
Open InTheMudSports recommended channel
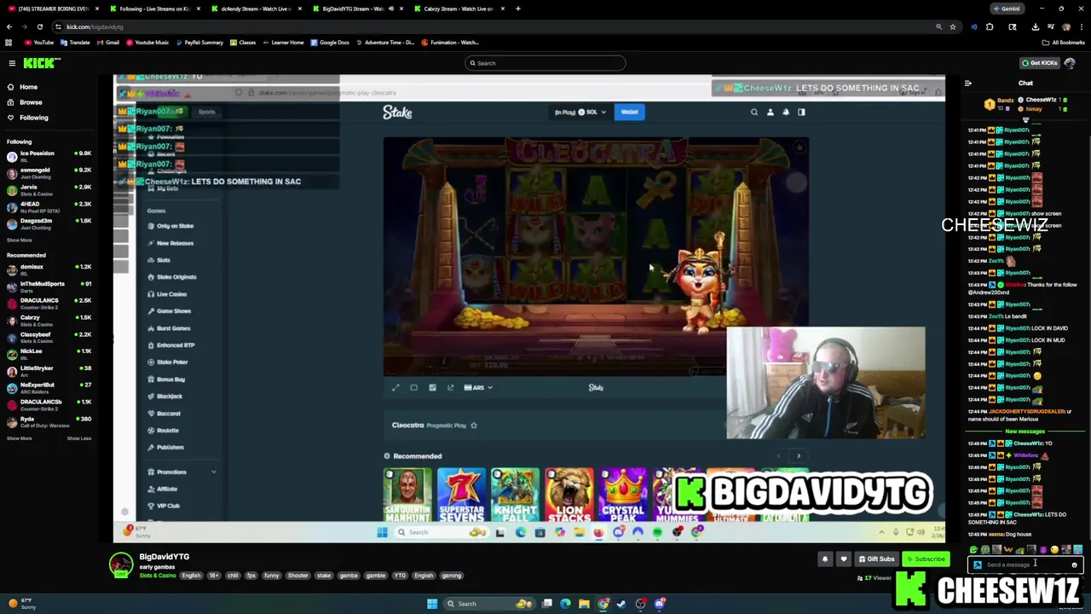click(49, 287)
